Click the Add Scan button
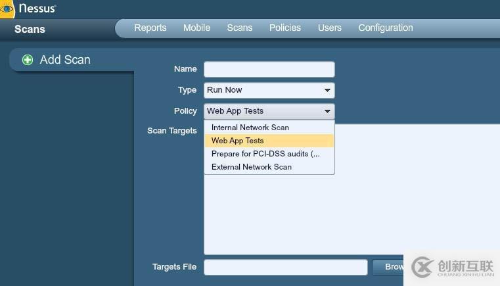Viewport: 500px width, 286px height. tap(65, 60)
